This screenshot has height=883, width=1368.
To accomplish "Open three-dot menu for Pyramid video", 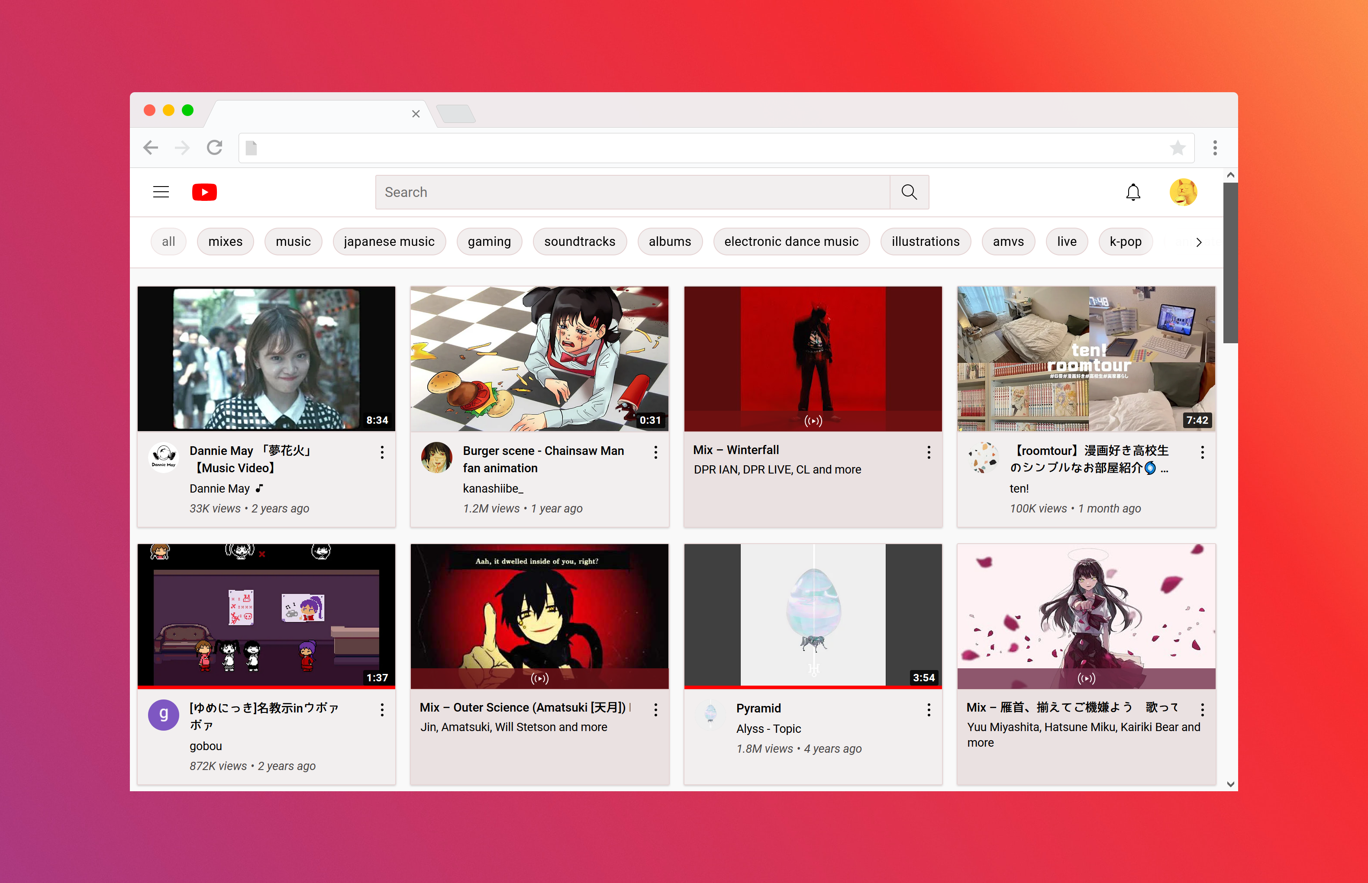I will pos(928,710).
